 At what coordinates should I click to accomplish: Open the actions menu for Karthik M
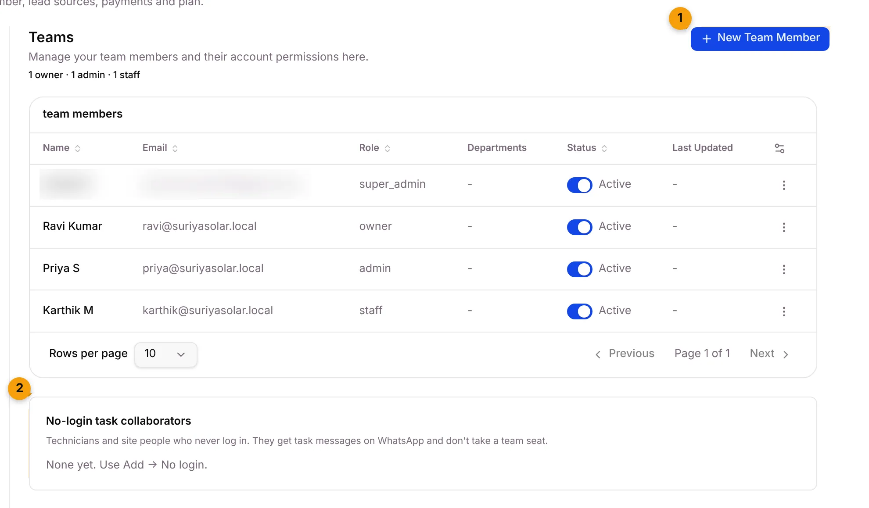tap(784, 311)
